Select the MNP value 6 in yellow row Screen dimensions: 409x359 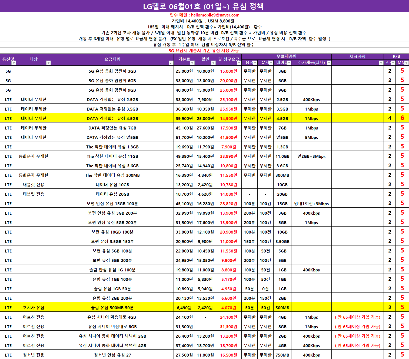[402, 118]
